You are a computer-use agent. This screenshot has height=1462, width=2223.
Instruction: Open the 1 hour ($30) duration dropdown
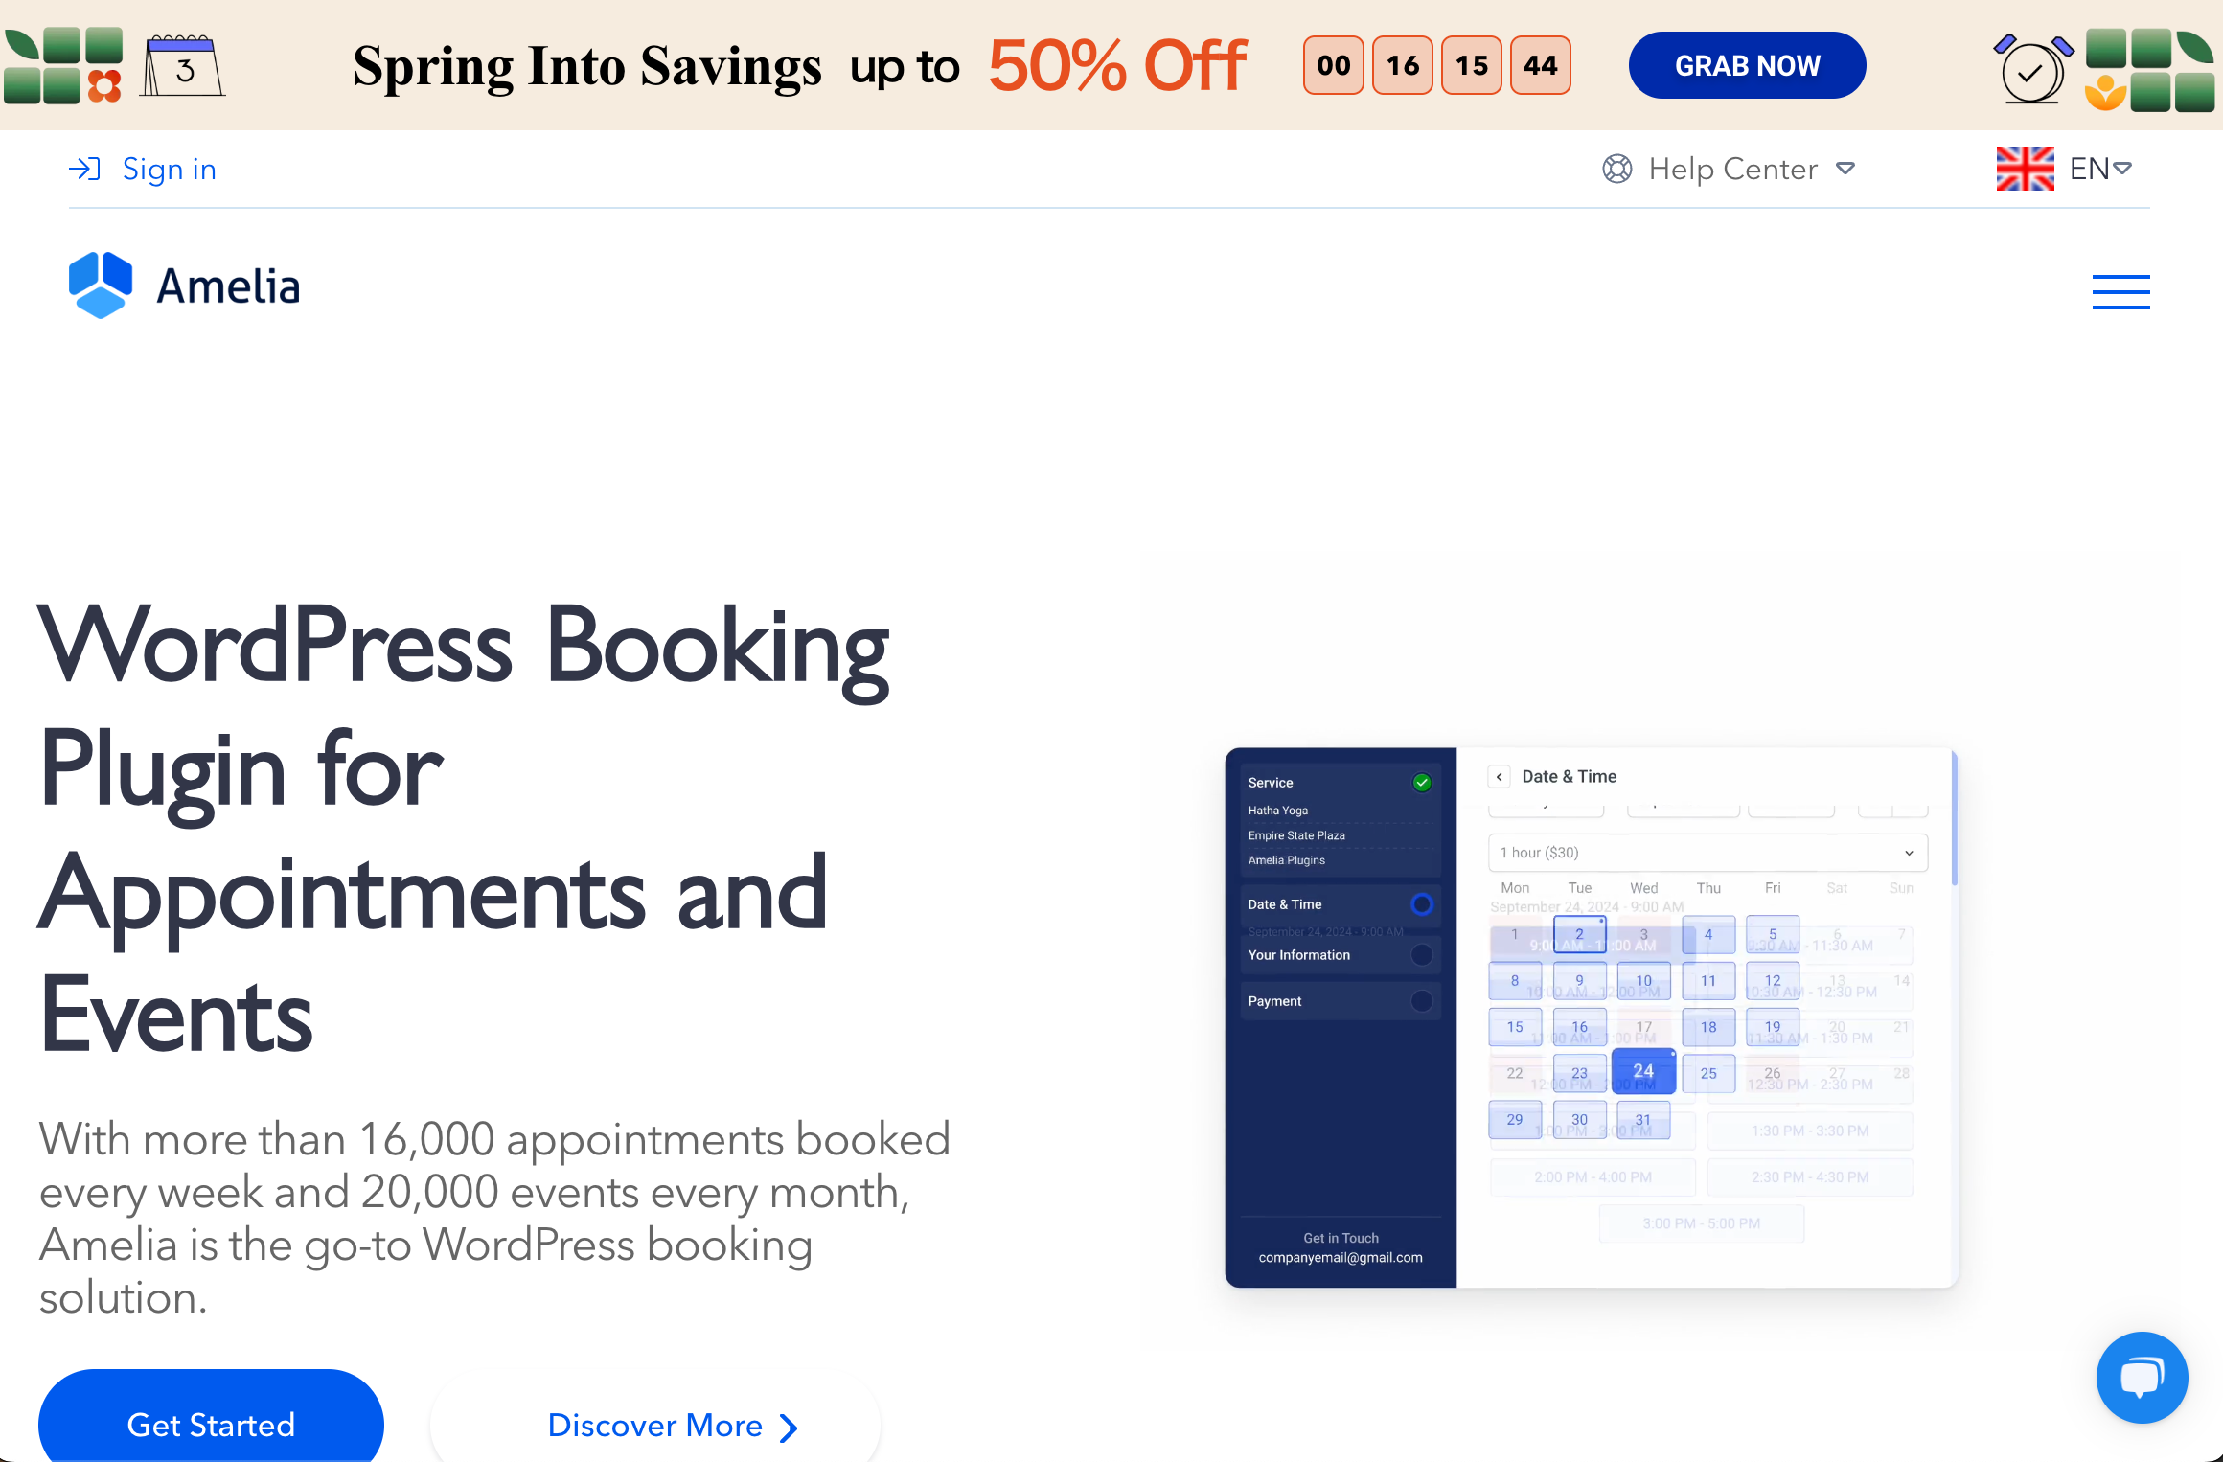(1707, 853)
